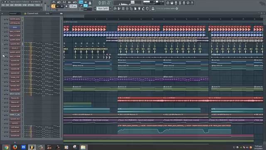Click the stop button in transport
The height and width of the screenshot is (150, 266).
(62, 6)
